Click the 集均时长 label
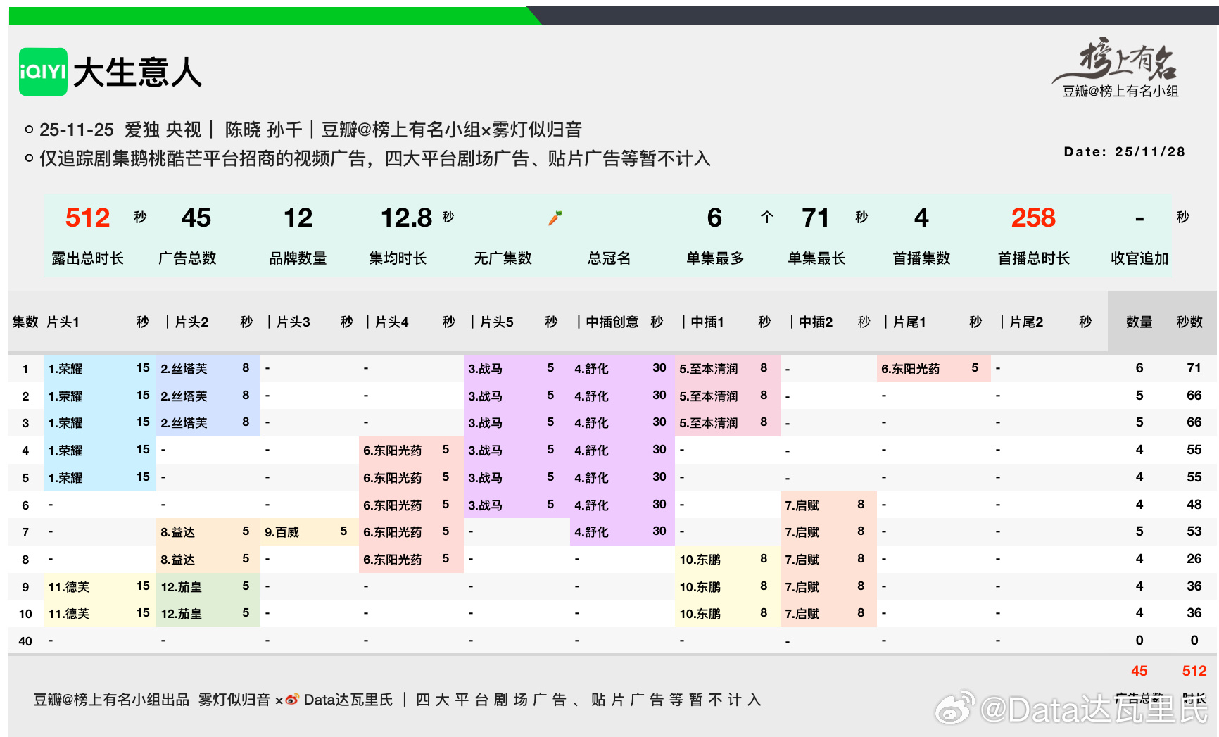 coord(398,258)
